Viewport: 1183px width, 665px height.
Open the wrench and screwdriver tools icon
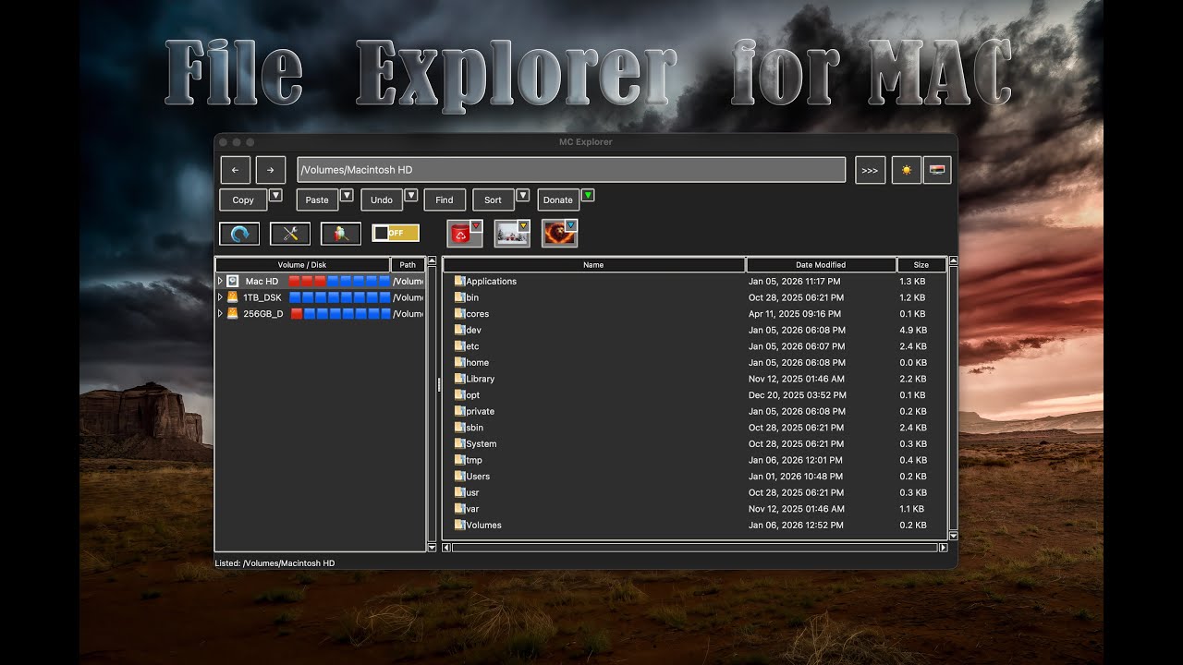290,234
